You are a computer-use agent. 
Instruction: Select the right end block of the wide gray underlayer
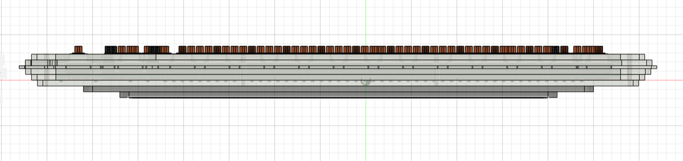click(x=589, y=89)
